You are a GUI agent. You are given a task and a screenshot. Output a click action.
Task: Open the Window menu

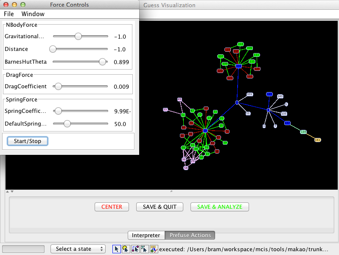[x=33, y=14]
